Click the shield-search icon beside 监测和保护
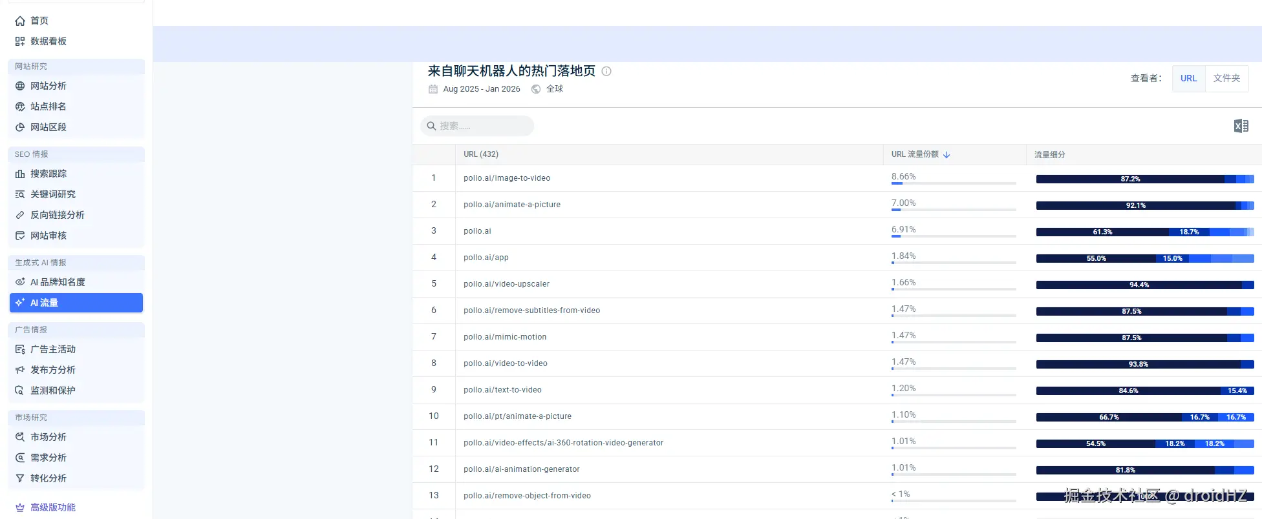 click(20, 391)
